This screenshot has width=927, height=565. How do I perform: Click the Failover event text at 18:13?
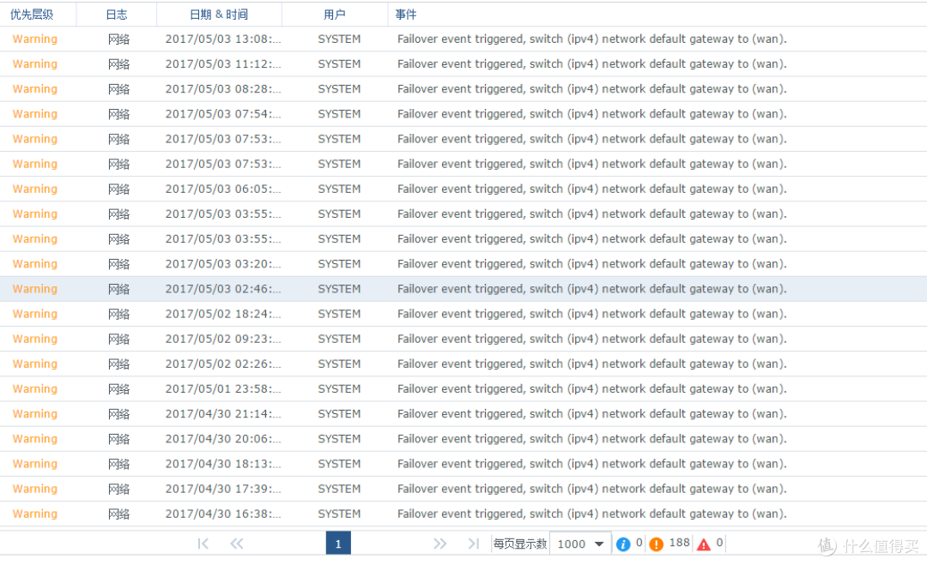pos(591,464)
